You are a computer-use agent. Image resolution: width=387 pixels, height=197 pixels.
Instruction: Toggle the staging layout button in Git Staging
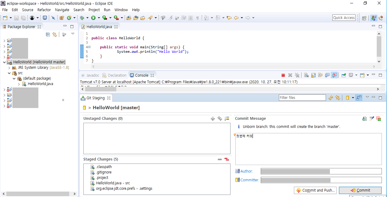tap(359, 98)
